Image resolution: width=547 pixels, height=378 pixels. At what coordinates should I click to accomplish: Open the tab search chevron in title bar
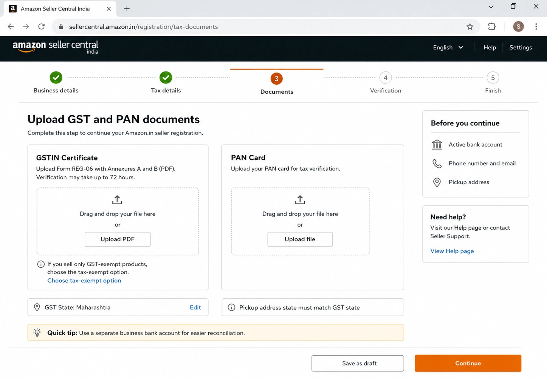click(x=491, y=7)
